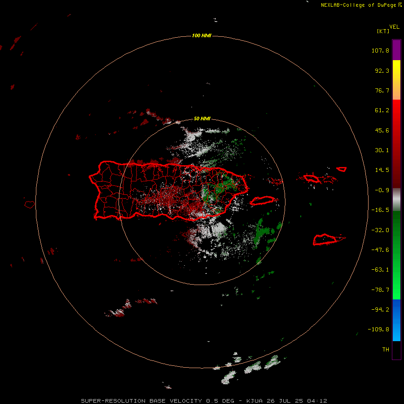This screenshot has height=404, width=404.
Task: Click the 100 NMI range ring label
Action: click(x=202, y=35)
